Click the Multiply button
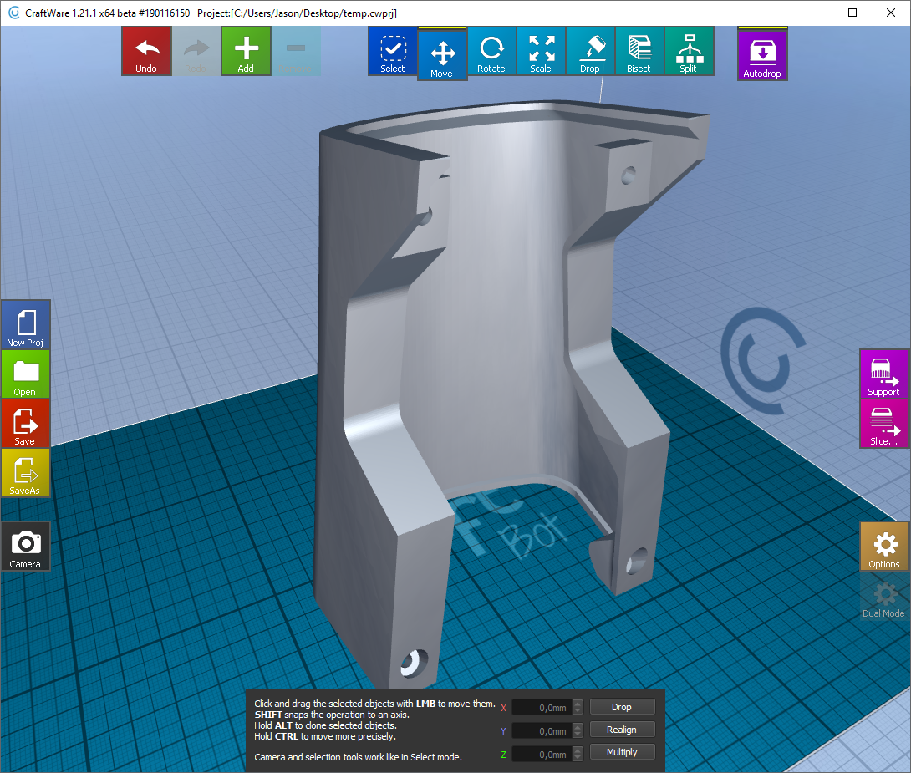 click(623, 752)
